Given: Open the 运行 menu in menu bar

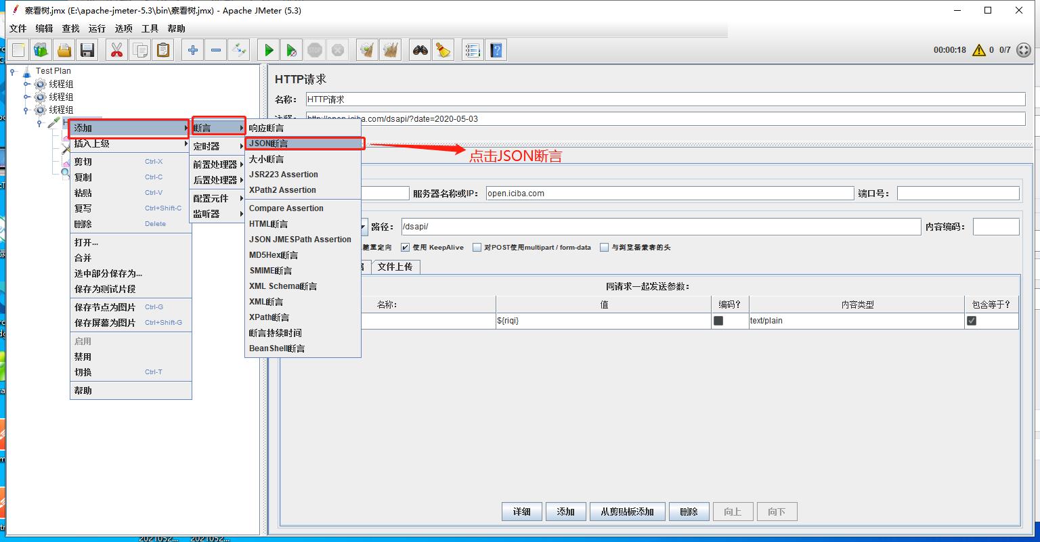Looking at the screenshot, I should point(97,28).
